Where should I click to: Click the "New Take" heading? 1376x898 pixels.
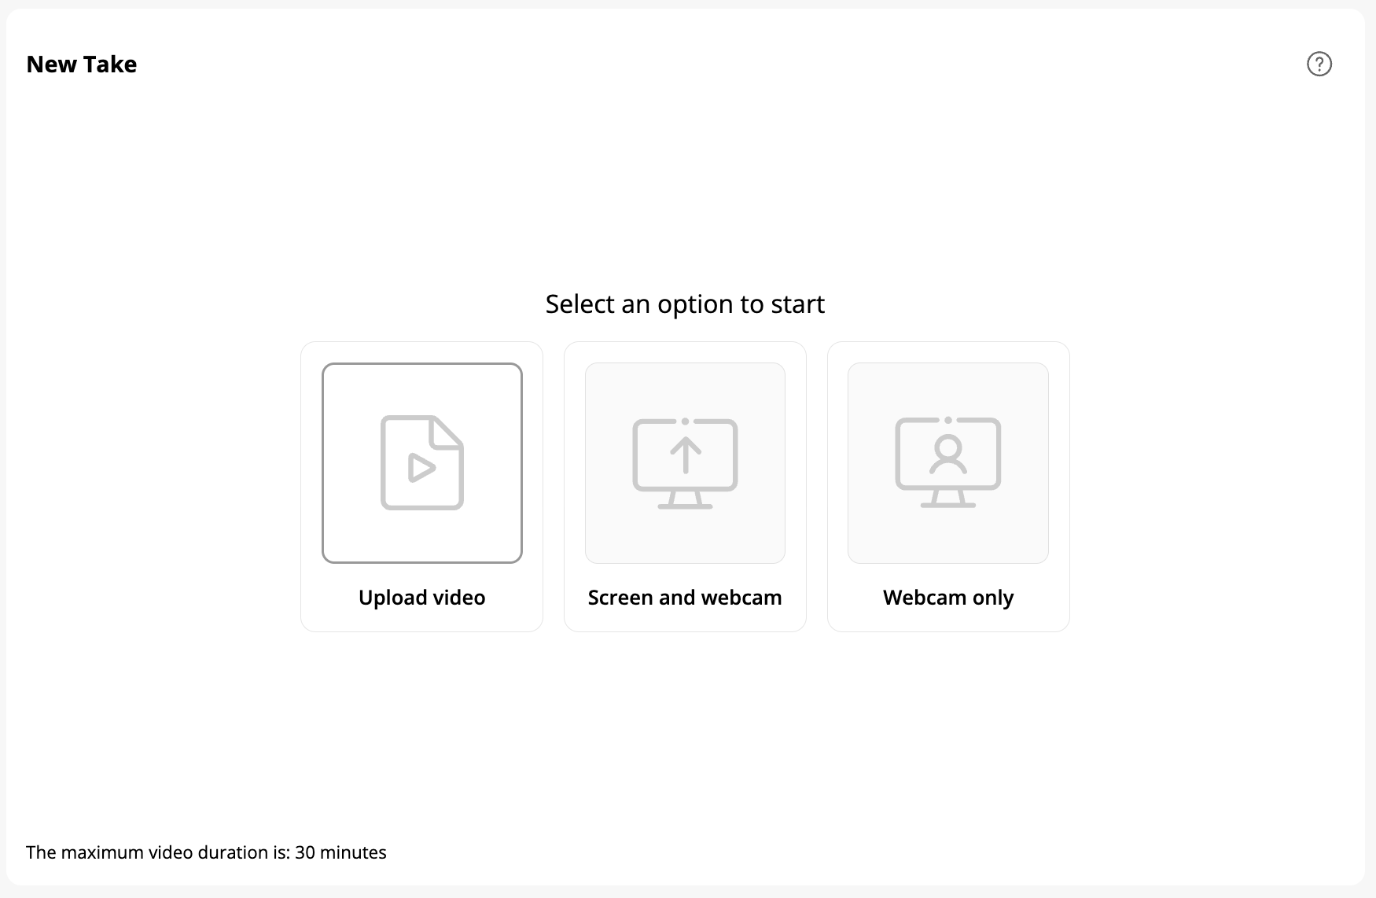pyautogui.click(x=82, y=64)
